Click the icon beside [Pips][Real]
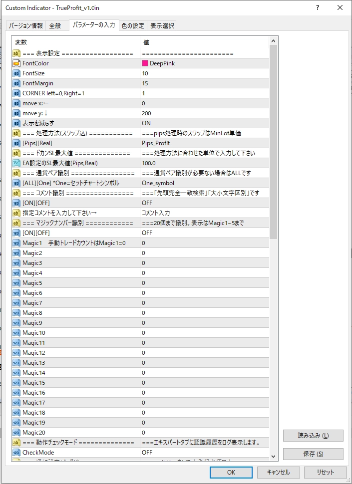Viewport: 352px width, 484px height. pyautogui.click(x=16, y=143)
